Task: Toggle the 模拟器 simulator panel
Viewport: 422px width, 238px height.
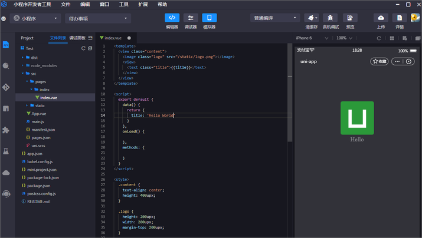Action: 209,18
